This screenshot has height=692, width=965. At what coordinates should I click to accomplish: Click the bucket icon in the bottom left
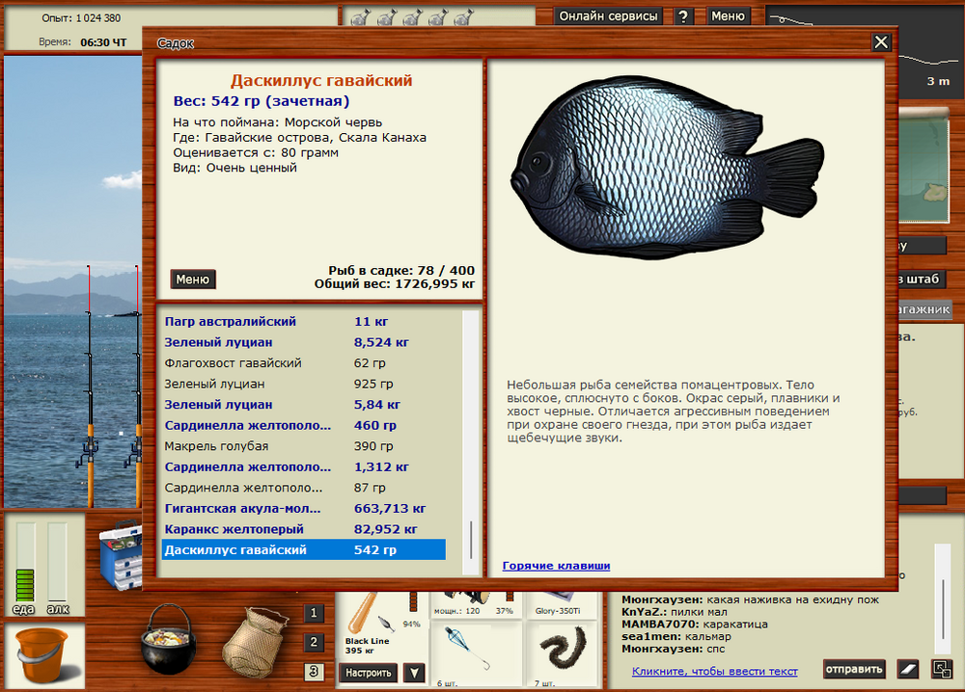[41, 655]
